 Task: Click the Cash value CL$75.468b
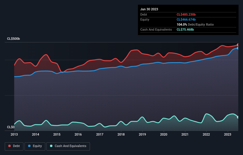[185, 29]
